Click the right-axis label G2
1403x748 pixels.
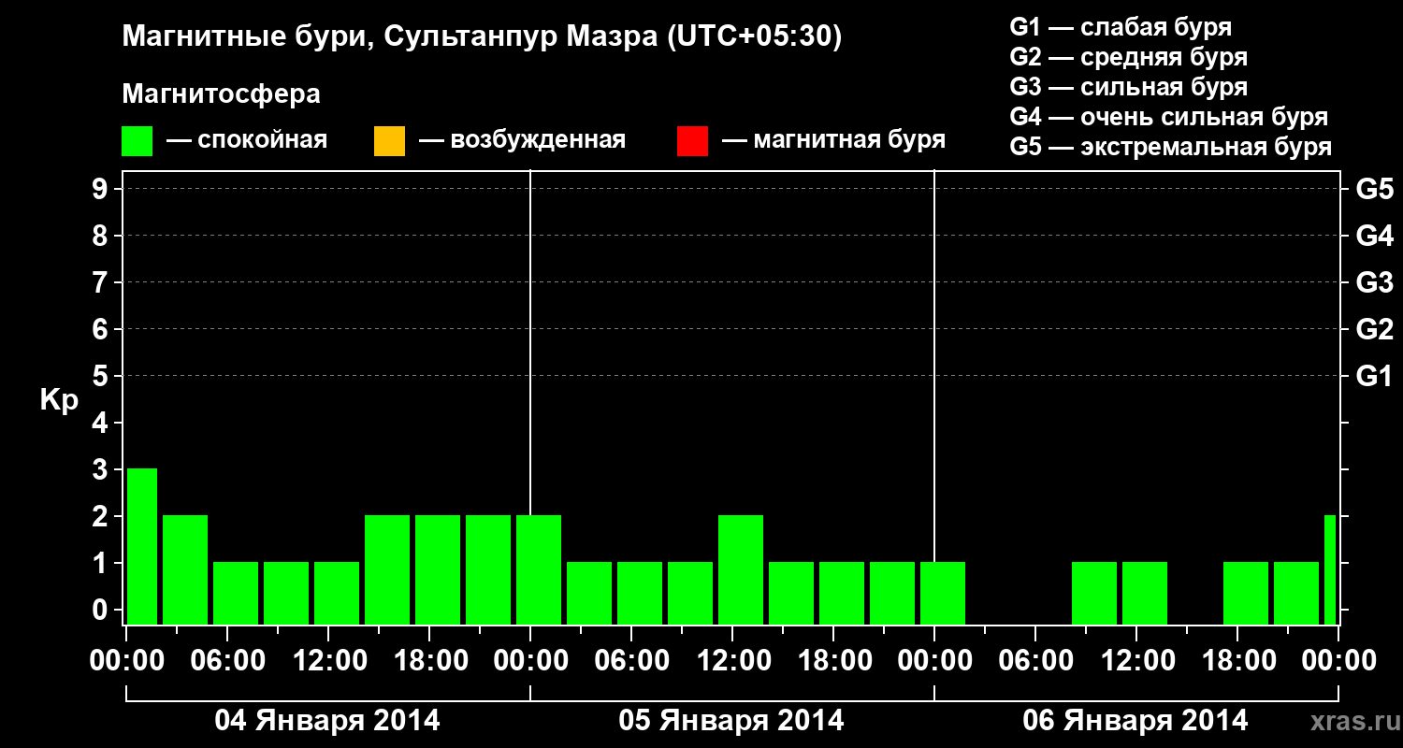coord(1375,330)
